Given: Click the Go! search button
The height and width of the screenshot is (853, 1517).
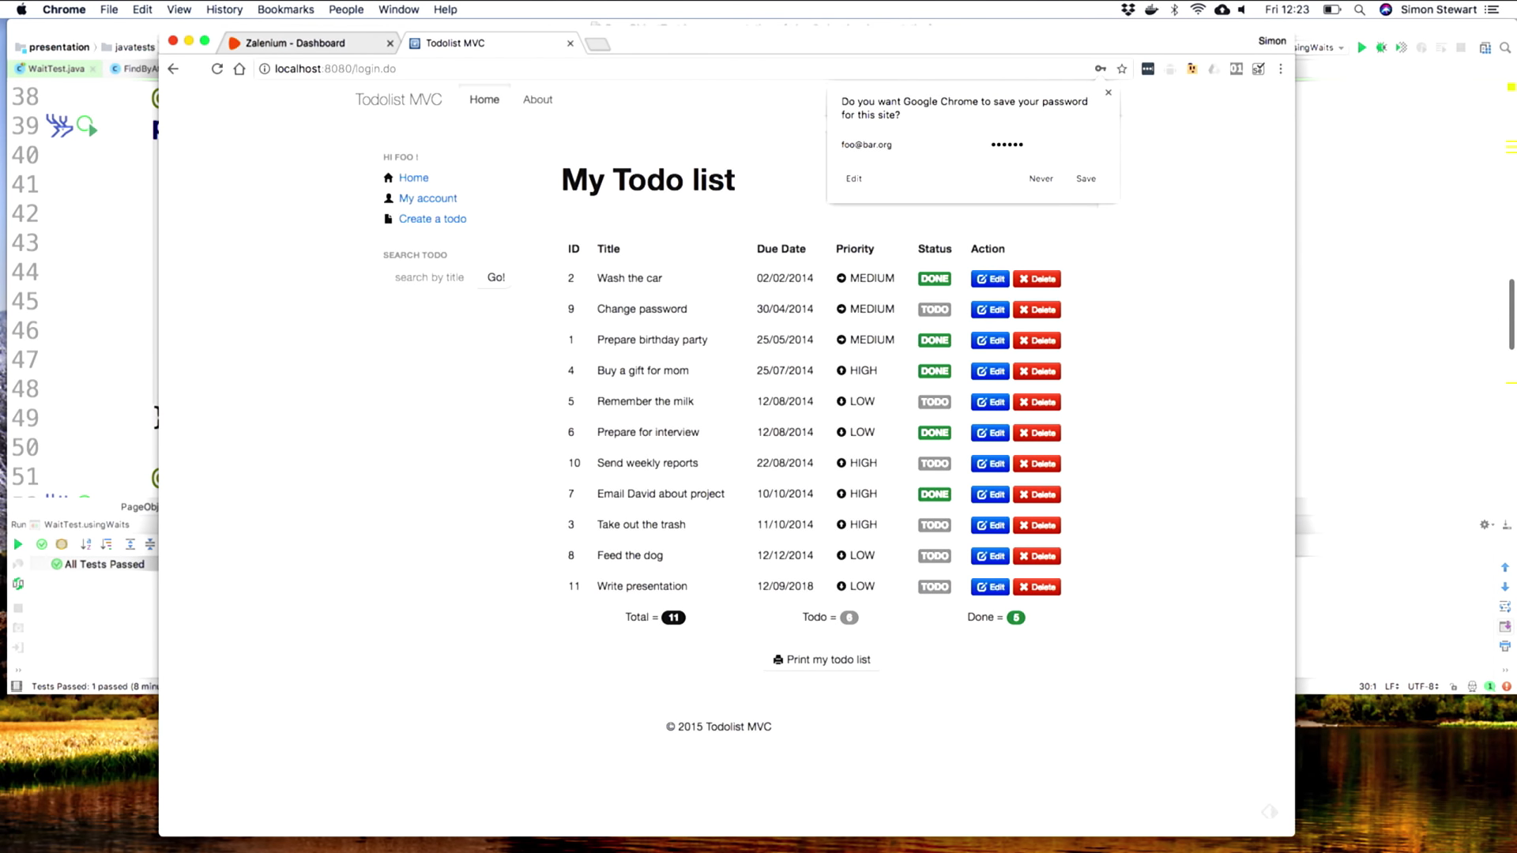Looking at the screenshot, I should tap(496, 277).
